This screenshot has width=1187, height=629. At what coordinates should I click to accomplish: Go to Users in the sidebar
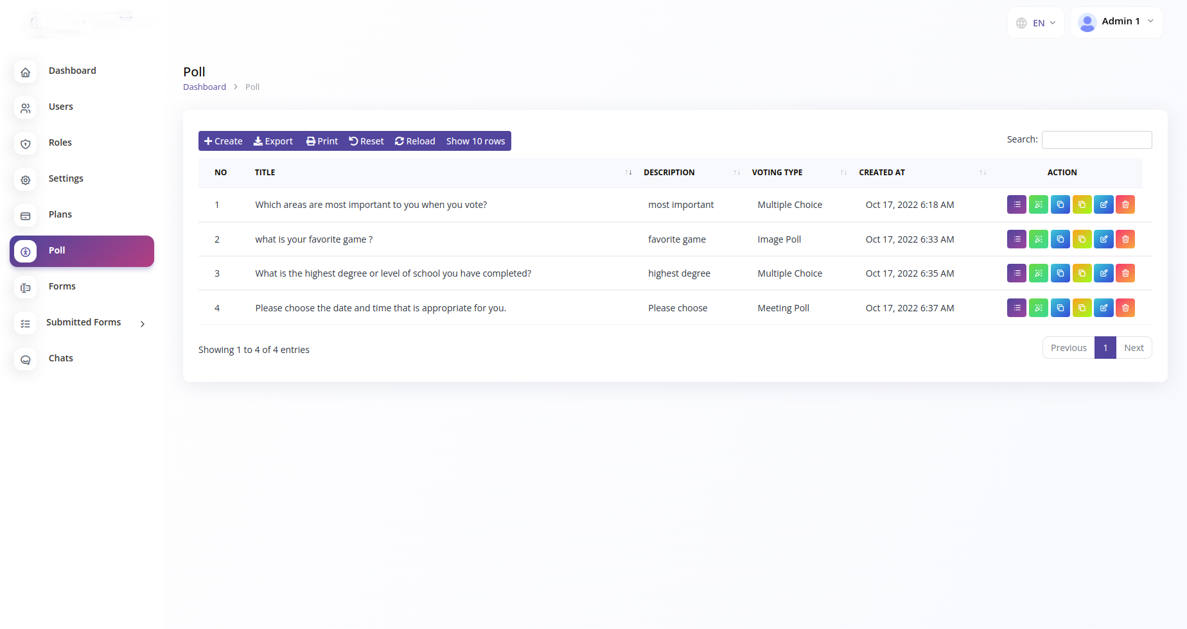click(x=61, y=107)
